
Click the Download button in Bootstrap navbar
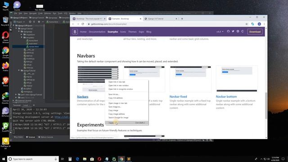click(255, 31)
